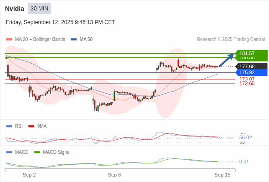Click the blue upward trend arrow
This screenshot has width=269, height=182.
tap(227, 60)
